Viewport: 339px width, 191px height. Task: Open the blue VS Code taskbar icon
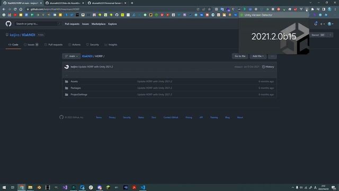(142, 187)
